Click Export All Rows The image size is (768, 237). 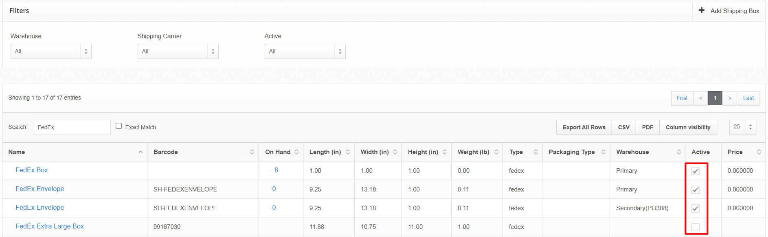click(x=584, y=127)
